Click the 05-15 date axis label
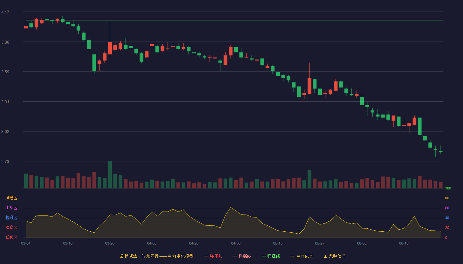This screenshot has width=463, height=264. pyautogui.click(x=278, y=243)
